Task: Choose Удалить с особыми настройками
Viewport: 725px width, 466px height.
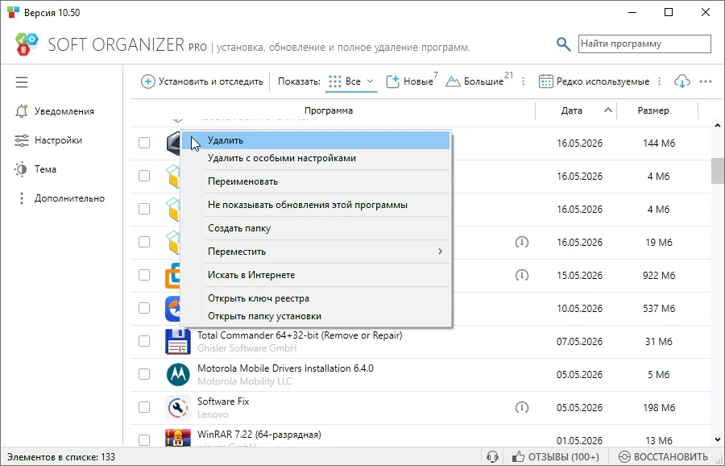Action: coord(315,158)
